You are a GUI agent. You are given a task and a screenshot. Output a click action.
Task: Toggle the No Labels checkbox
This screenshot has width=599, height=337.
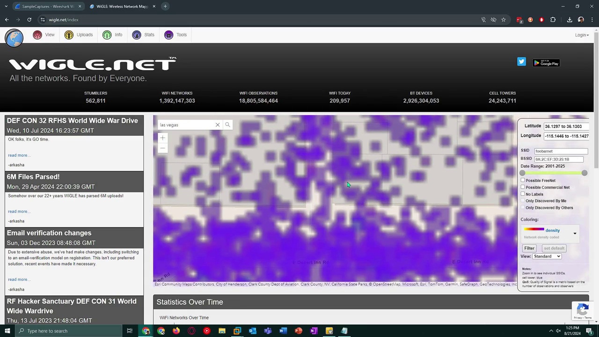[x=523, y=194]
